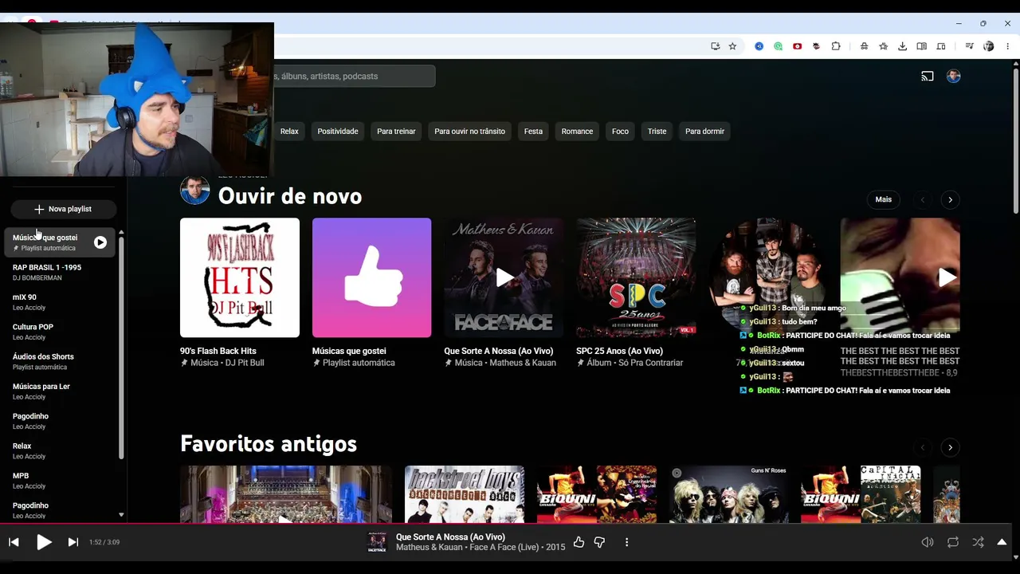This screenshot has height=574, width=1020.
Task: Open Chrome reading mode book icon
Action: click(x=921, y=46)
